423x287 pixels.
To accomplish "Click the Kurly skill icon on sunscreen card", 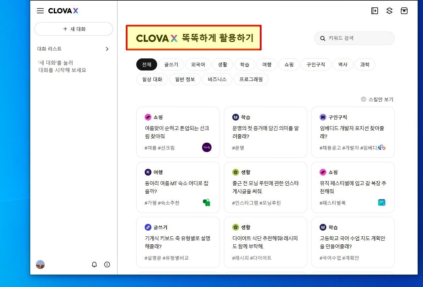I will pos(207,147).
